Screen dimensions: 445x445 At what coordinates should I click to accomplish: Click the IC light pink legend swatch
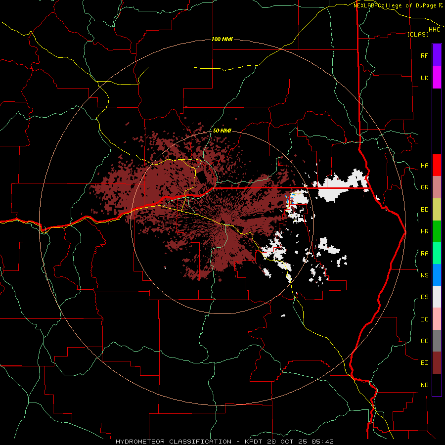(437, 319)
